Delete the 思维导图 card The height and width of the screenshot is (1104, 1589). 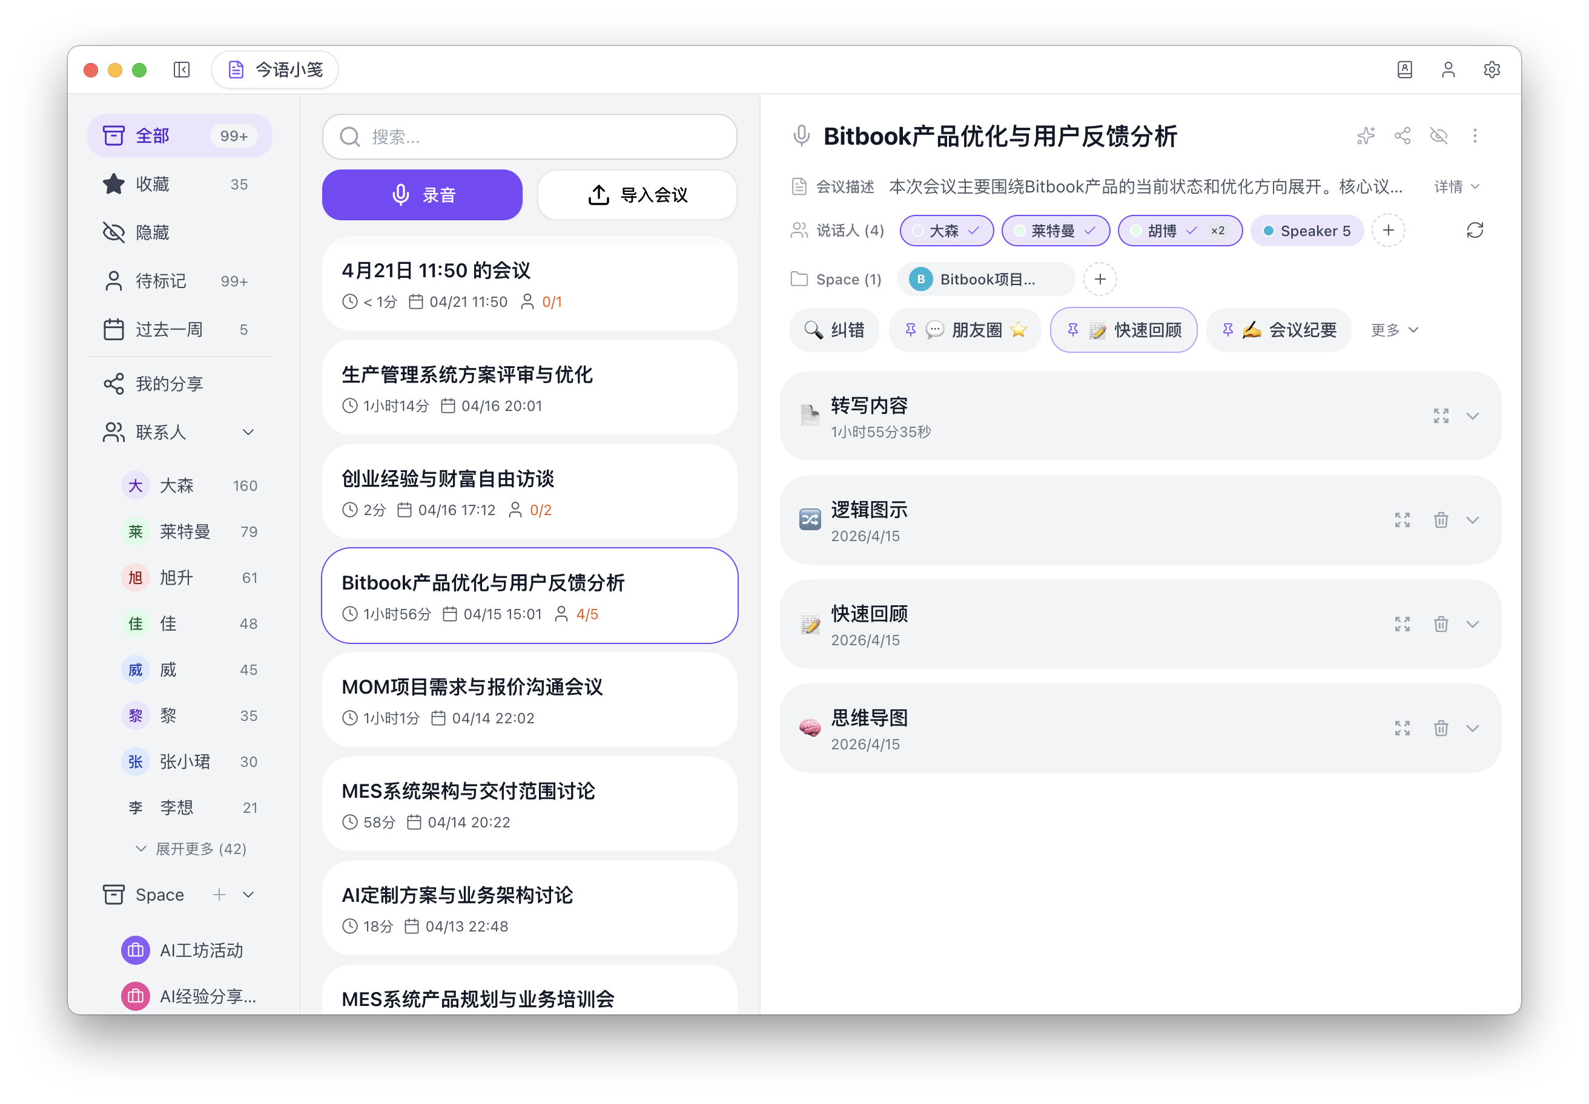[1441, 728]
